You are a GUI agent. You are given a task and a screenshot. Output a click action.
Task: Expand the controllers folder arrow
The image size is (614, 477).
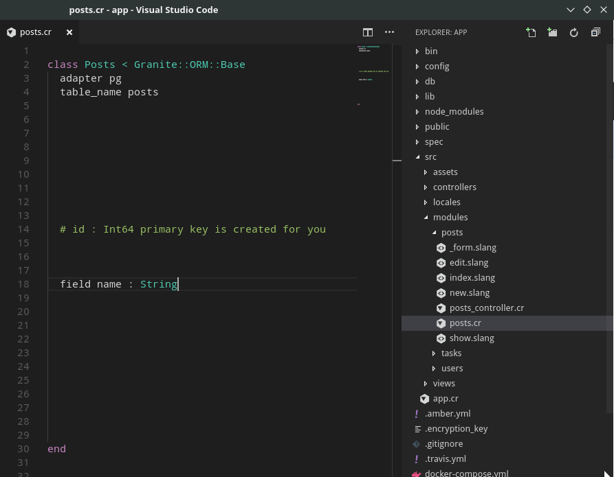click(425, 187)
